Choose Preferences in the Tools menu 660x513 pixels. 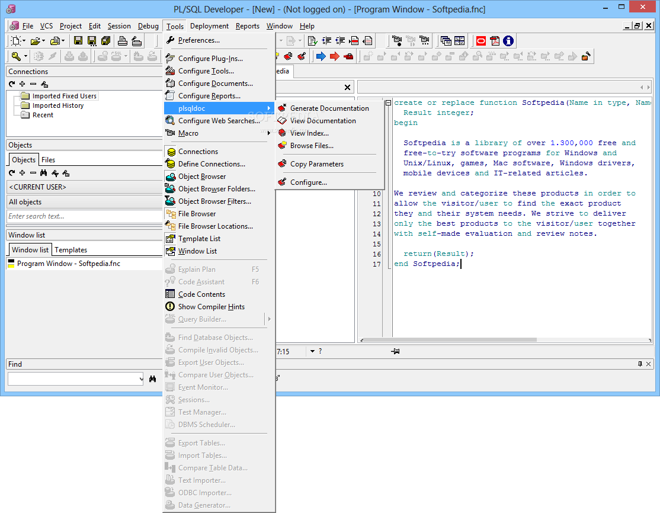click(198, 40)
